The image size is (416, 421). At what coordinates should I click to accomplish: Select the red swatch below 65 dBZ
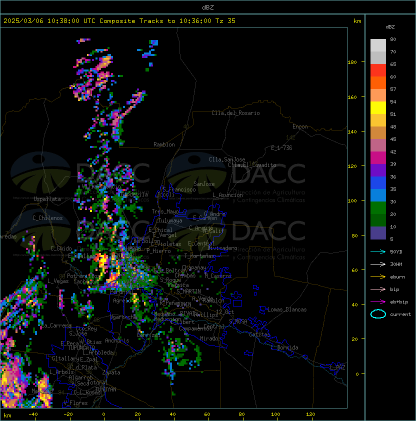[378, 70]
